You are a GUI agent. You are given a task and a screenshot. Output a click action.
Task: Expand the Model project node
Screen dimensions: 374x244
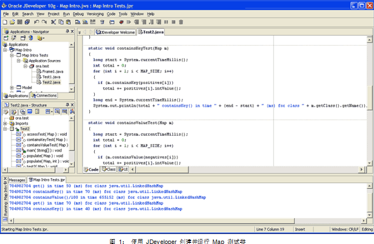(12, 87)
